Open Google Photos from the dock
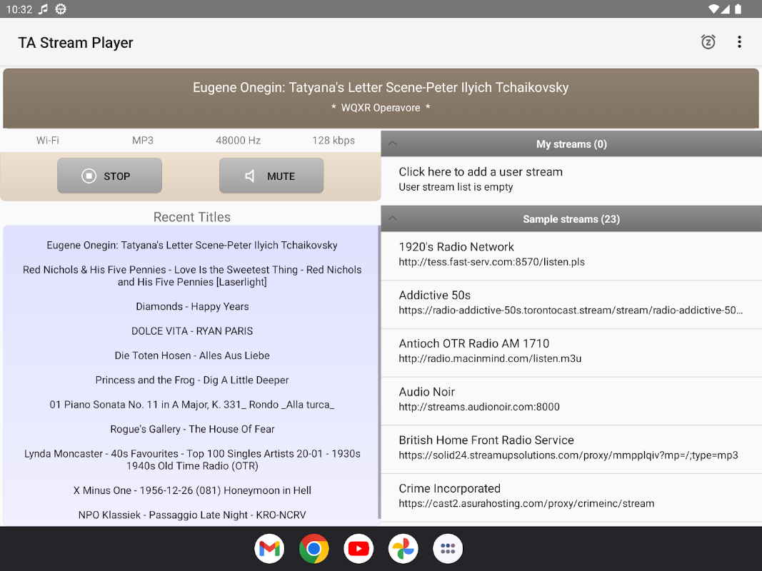This screenshot has width=762, height=571. (403, 549)
